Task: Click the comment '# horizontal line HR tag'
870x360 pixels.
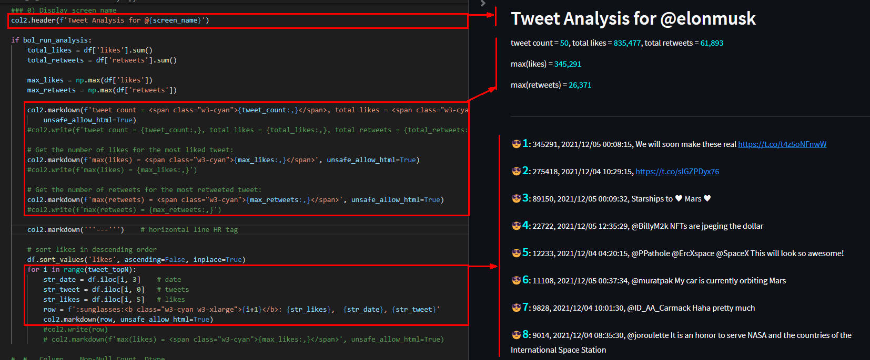Action: pyautogui.click(x=189, y=230)
